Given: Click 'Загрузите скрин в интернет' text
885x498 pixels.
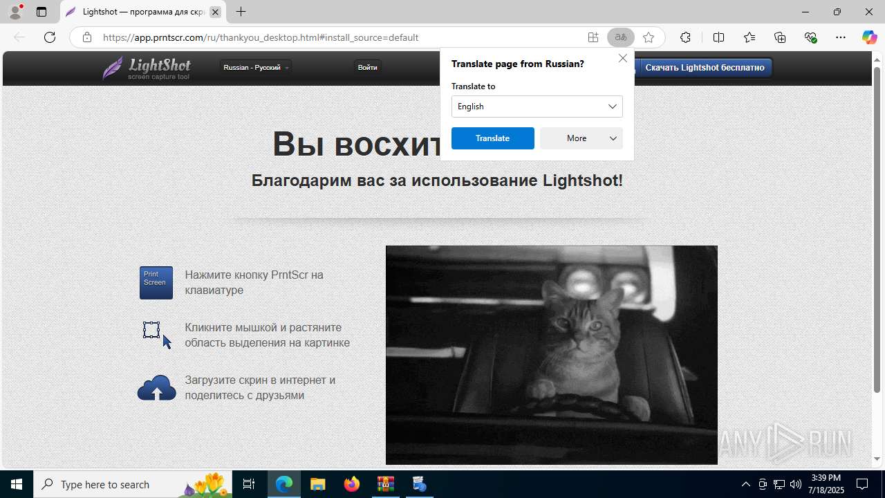Looking at the screenshot, I should point(260,380).
